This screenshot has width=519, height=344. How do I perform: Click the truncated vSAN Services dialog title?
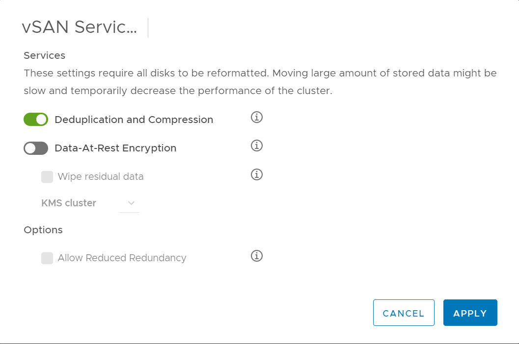pos(79,27)
